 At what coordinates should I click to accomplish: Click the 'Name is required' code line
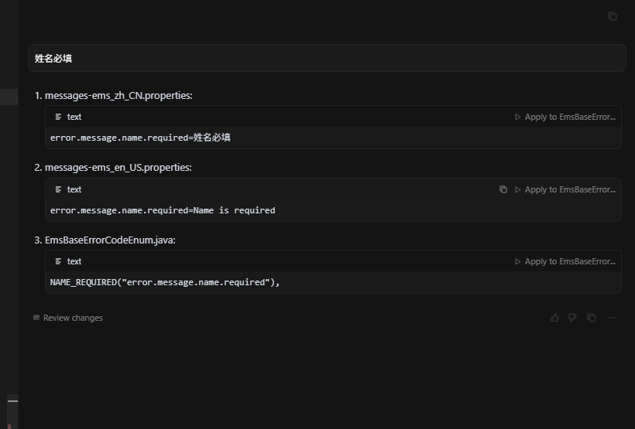coord(163,210)
